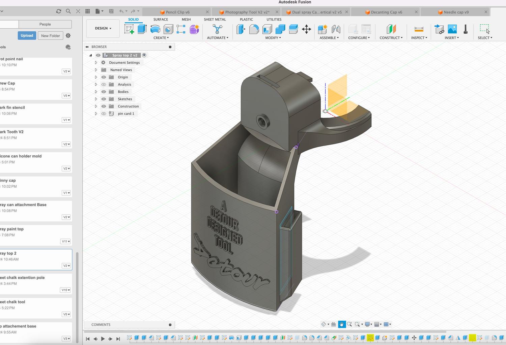Click the Insert Derive icon
The width and height of the screenshot is (506, 345).
coord(439,29)
